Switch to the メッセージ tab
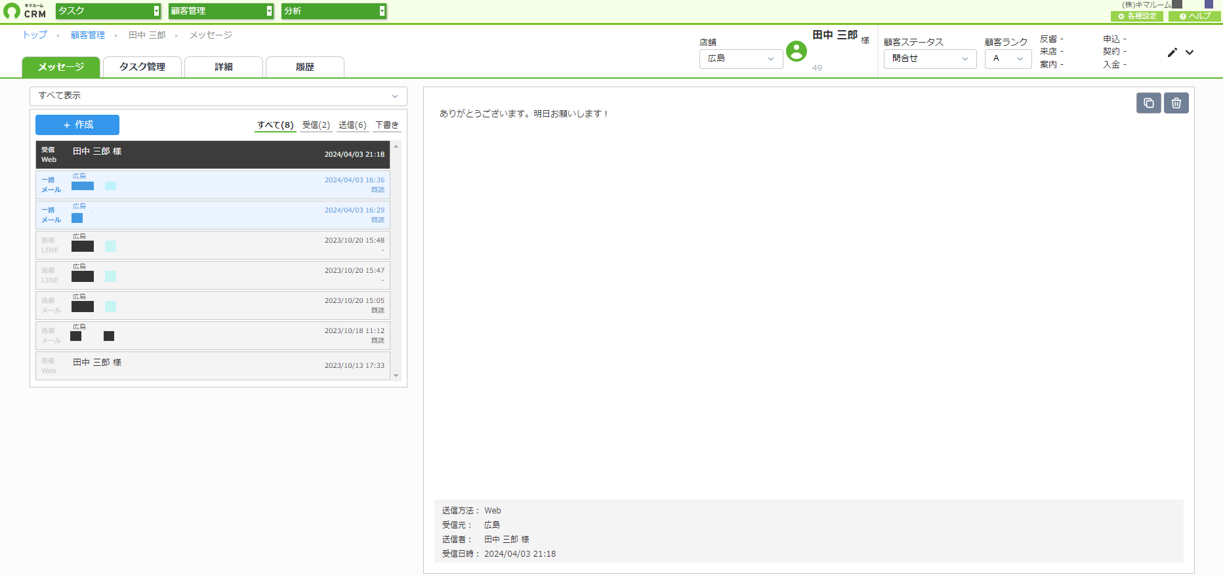The height and width of the screenshot is (577, 1223). (x=61, y=67)
